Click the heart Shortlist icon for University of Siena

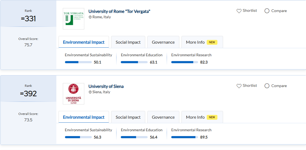239,86
